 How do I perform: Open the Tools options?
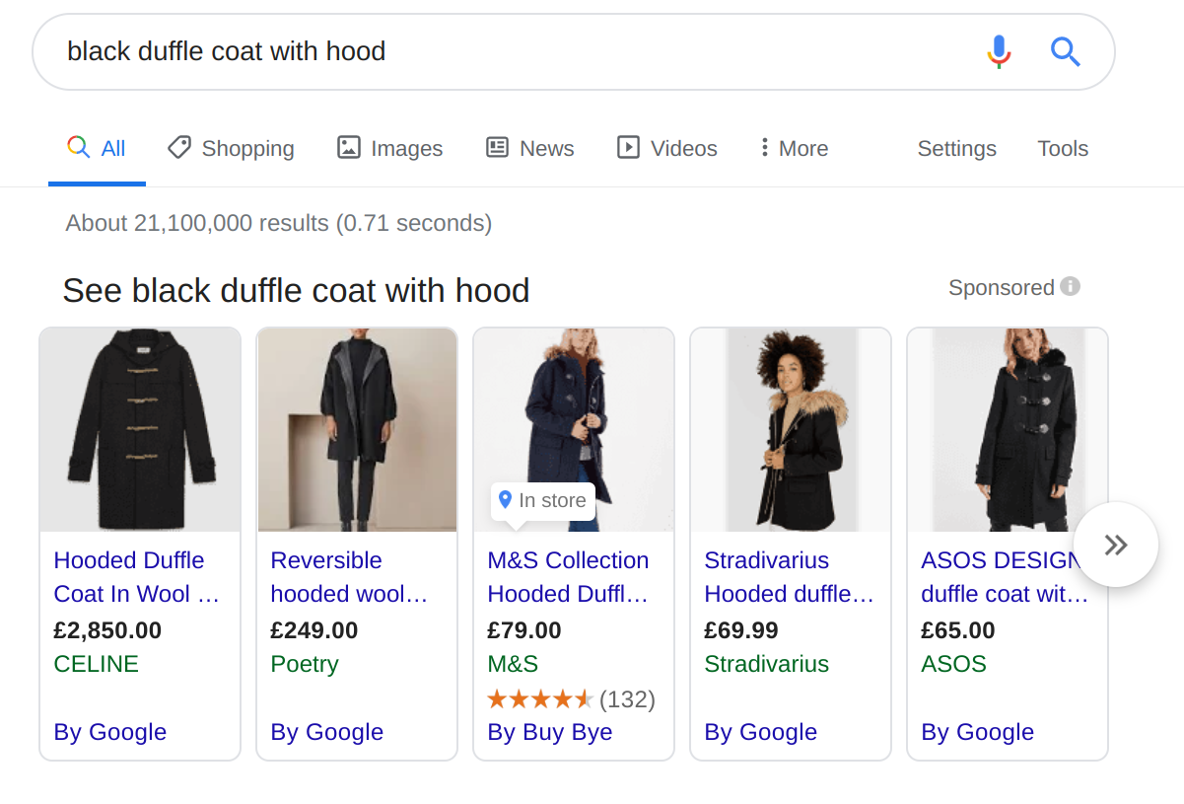[x=1063, y=148]
